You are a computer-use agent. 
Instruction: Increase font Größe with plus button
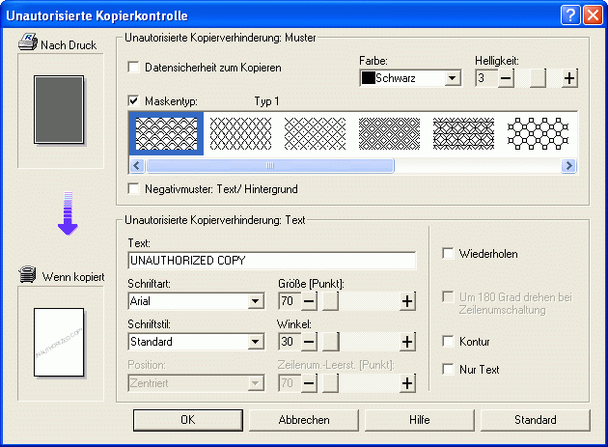pyautogui.click(x=407, y=301)
